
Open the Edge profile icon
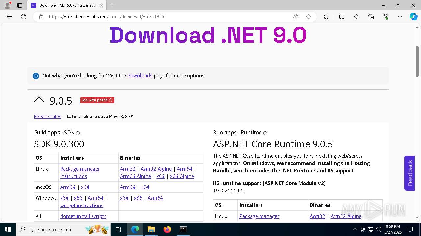7,5
